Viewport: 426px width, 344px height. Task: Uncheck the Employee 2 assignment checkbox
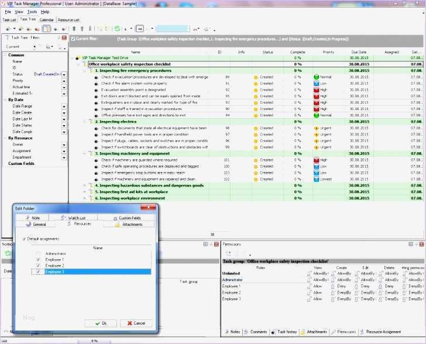[x=38, y=266]
